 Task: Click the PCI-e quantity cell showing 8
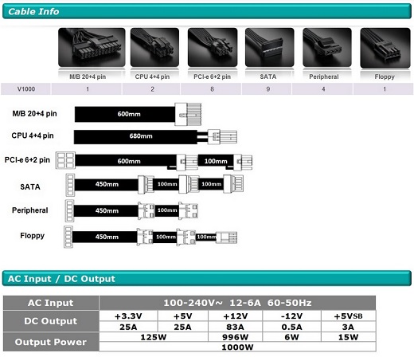point(212,89)
